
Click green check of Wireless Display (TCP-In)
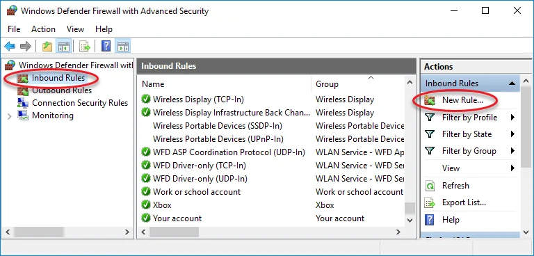[146, 99]
